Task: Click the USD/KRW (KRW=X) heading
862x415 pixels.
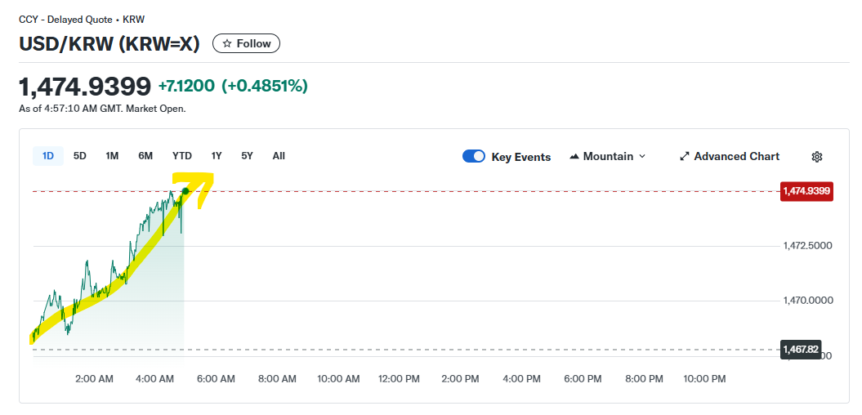Action: pos(109,43)
